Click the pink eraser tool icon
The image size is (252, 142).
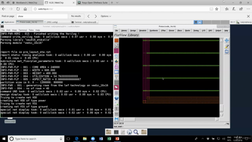117,88
